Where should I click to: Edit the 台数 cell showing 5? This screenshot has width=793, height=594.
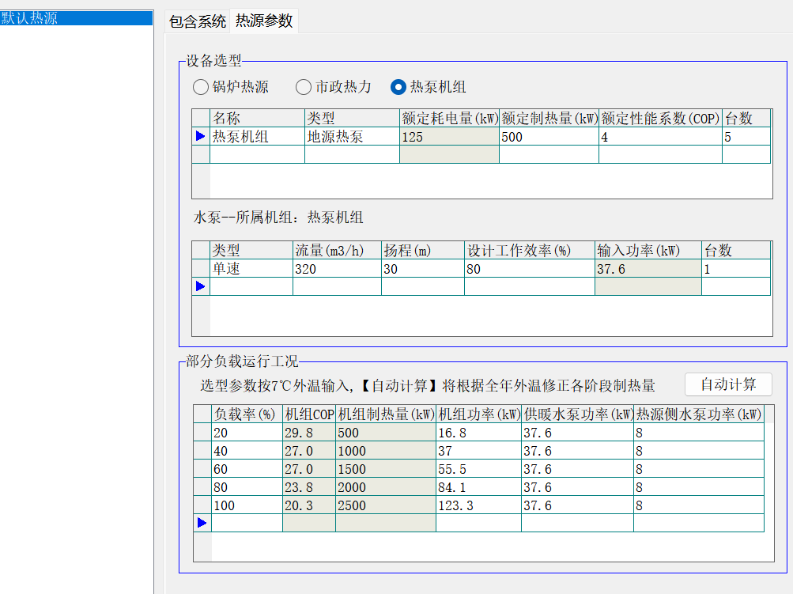[745, 137]
